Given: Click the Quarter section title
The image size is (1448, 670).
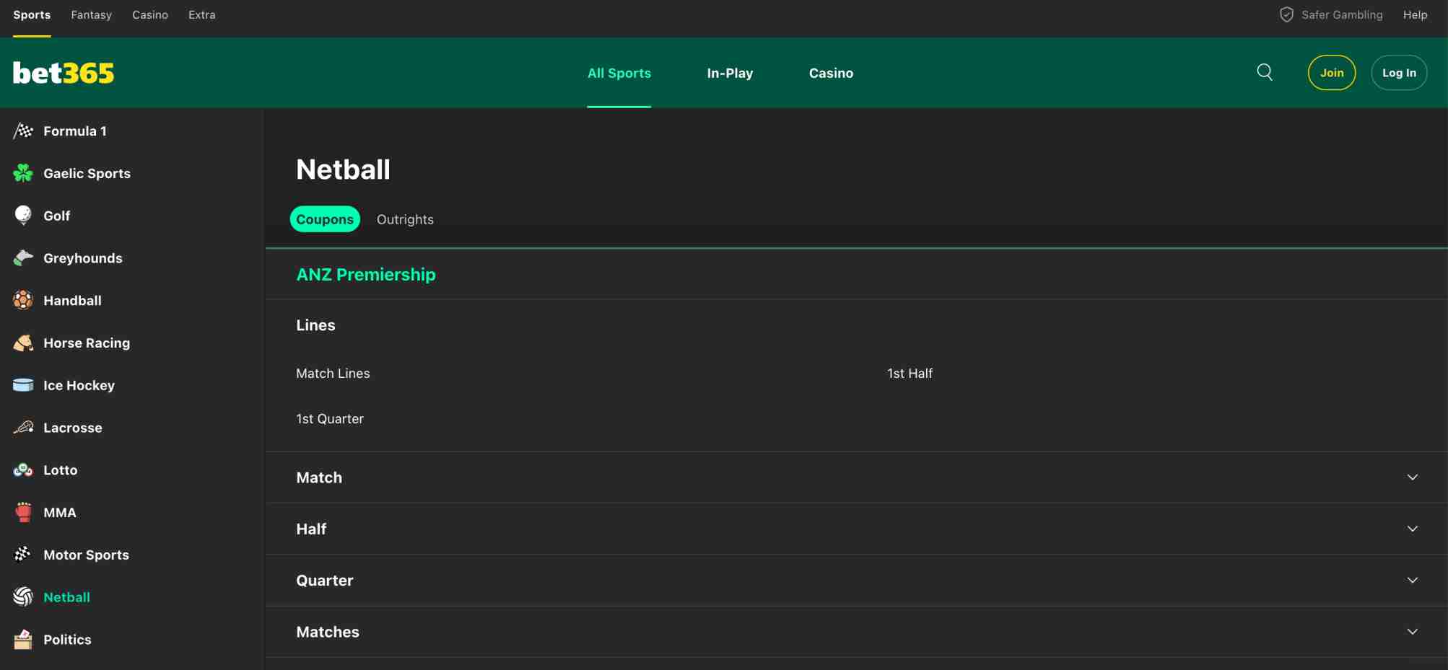Looking at the screenshot, I should [325, 581].
